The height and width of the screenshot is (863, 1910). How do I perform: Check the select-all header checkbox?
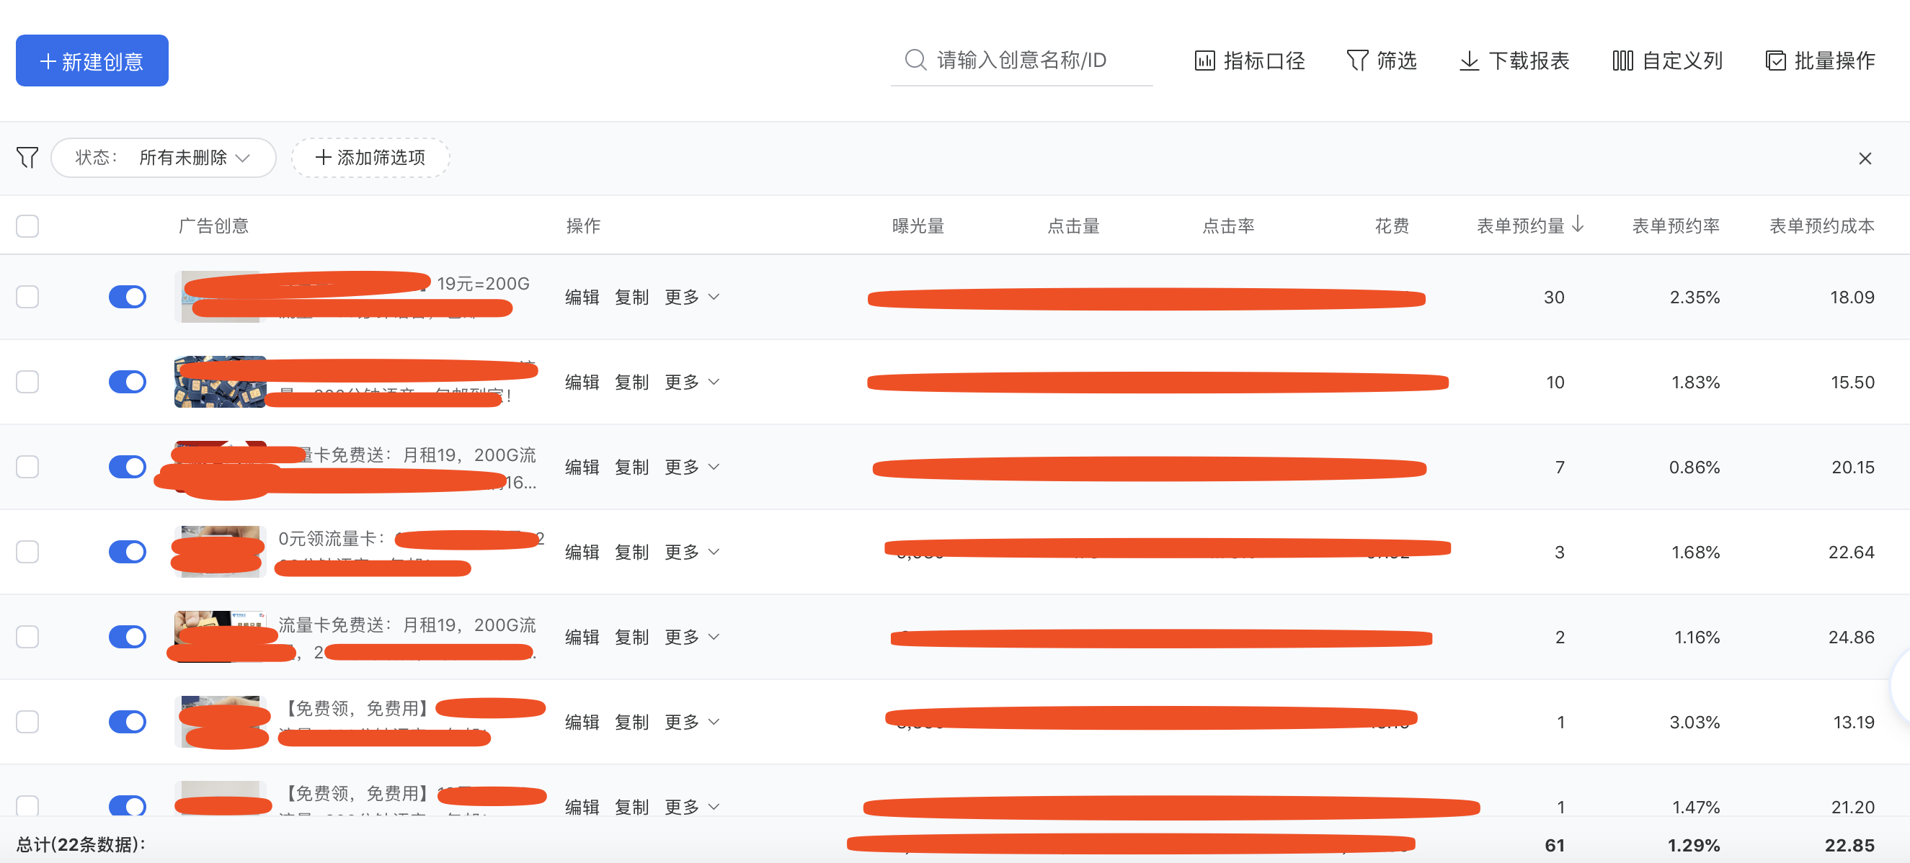[27, 226]
